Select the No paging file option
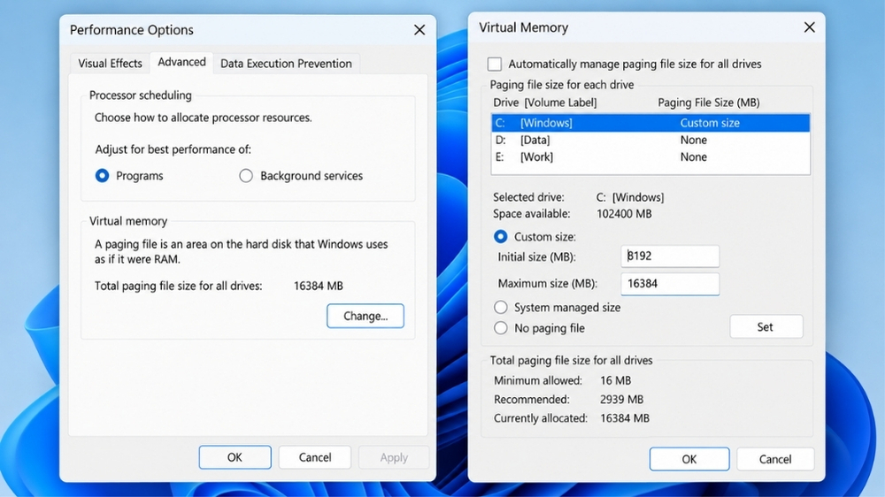885x497 pixels. pyautogui.click(x=501, y=328)
